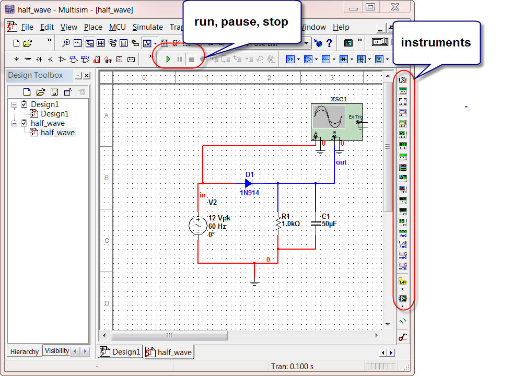Expand the Grapher analysis dropdown arrow
513x376 pixels.
coord(155,43)
